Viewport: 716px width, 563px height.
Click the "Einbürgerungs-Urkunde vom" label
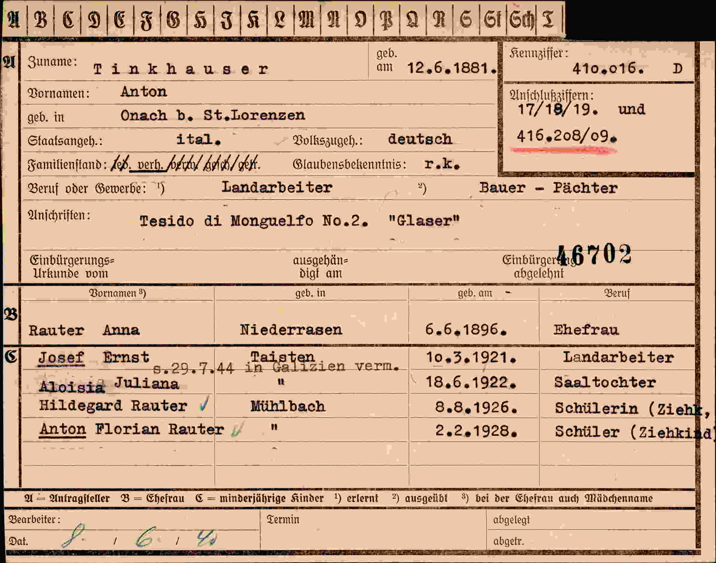coord(72,267)
